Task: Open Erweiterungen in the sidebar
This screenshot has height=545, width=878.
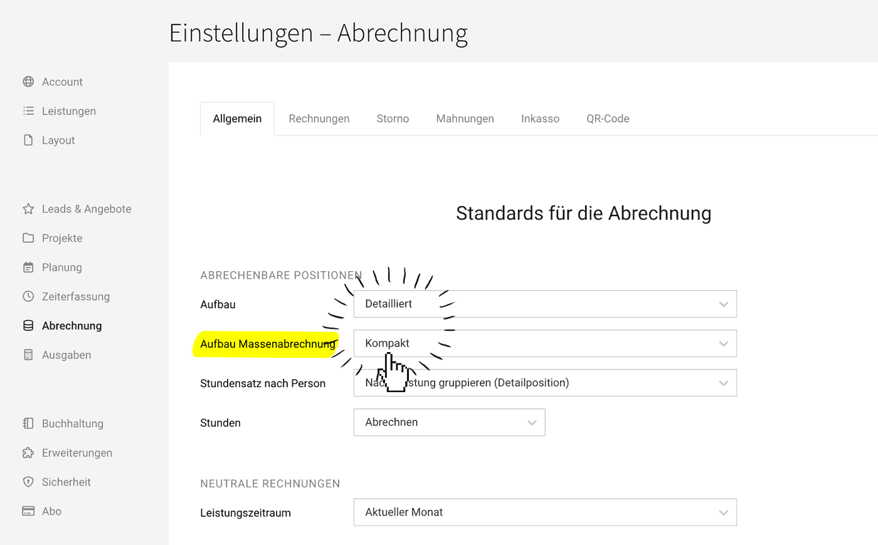Action: [x=77, y=453]
